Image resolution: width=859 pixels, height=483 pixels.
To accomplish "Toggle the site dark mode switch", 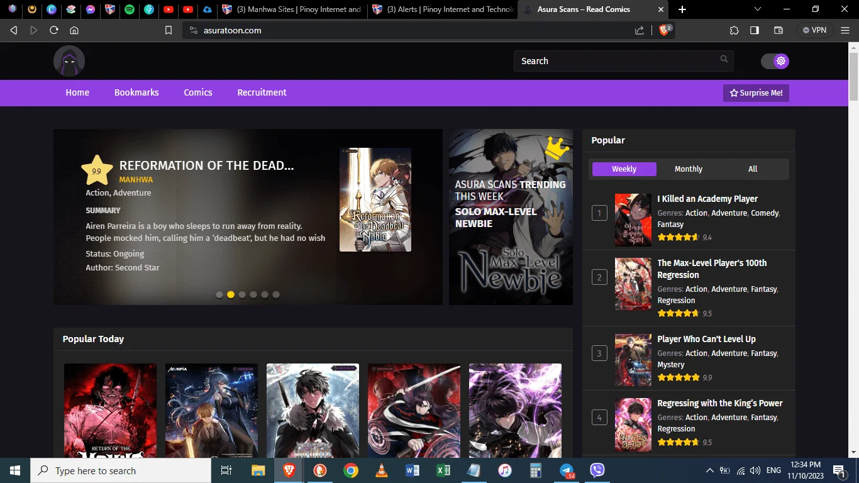I will coord(775,61).
